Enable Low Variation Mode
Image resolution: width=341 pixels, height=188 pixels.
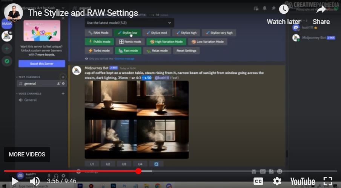tap(208, 42)
